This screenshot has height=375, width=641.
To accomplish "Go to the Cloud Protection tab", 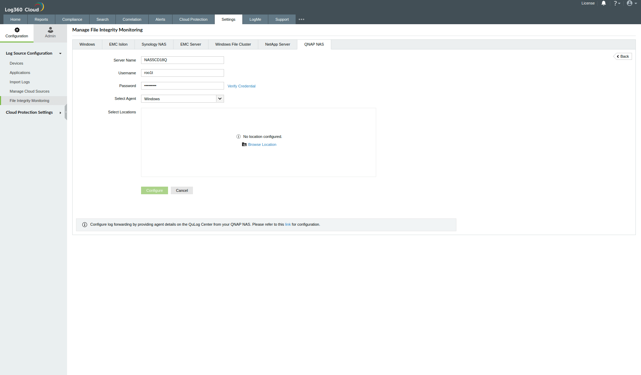I will pos(194,19).
